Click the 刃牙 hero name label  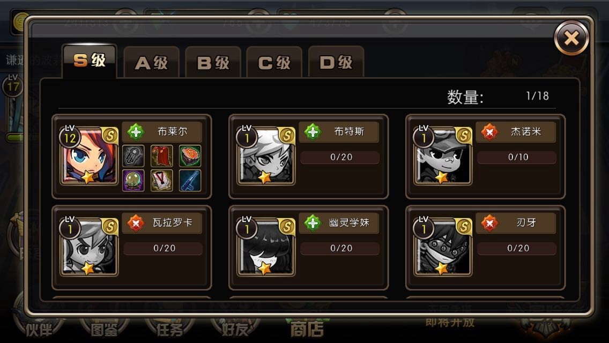(x=526, y=222)
